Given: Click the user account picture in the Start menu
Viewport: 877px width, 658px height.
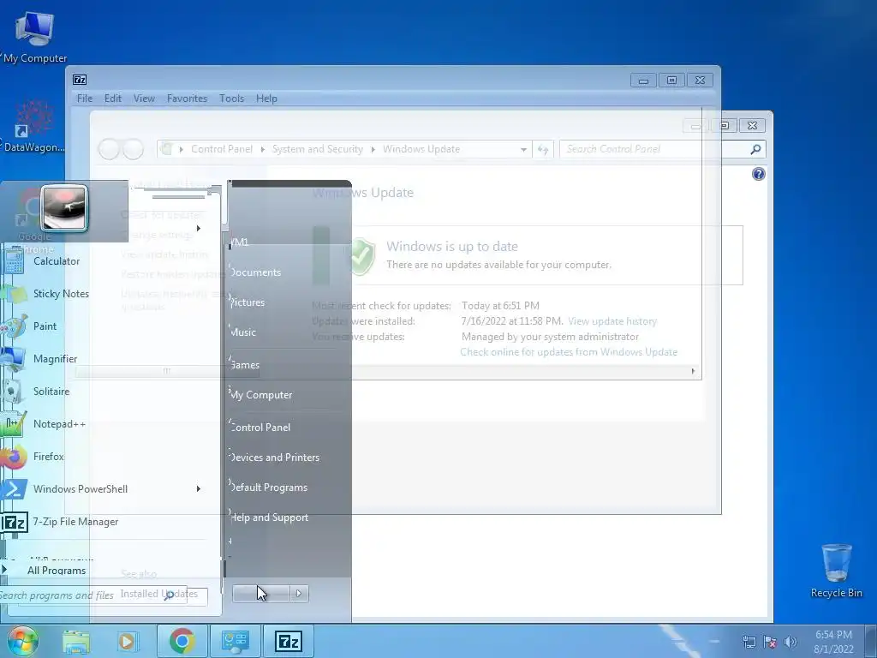Looking at the screenshot, I should (x=63, y=208).
